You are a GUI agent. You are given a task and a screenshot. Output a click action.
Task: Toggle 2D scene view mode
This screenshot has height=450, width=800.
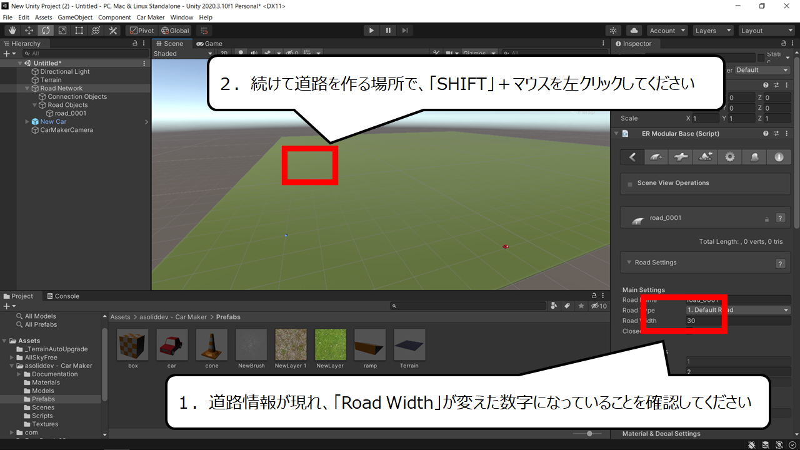pyautogui.click(x=224, y=54)
